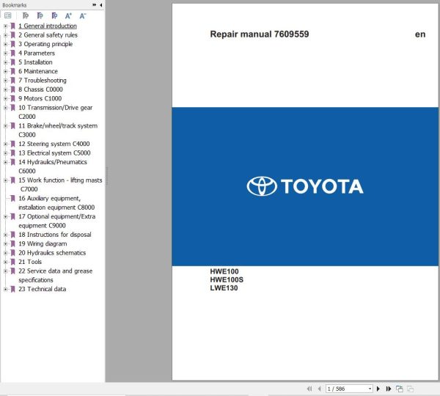440x396 pixels.
Task: Expand the 5 Installation bookmark node
Action: tap(5, 62)
